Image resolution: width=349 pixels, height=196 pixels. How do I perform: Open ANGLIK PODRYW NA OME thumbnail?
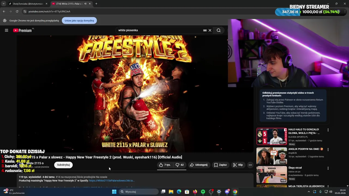pyautogui.click(x=272, y=156)
